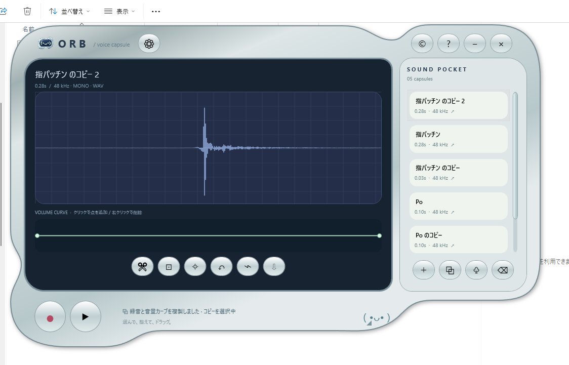Click the waveform display at the spike

pos(205,148)
